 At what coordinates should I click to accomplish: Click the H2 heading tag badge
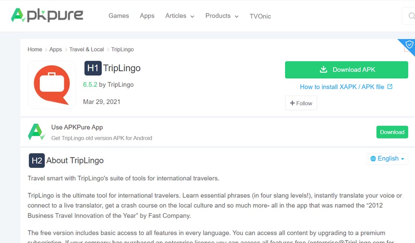[x=37, y=160]
